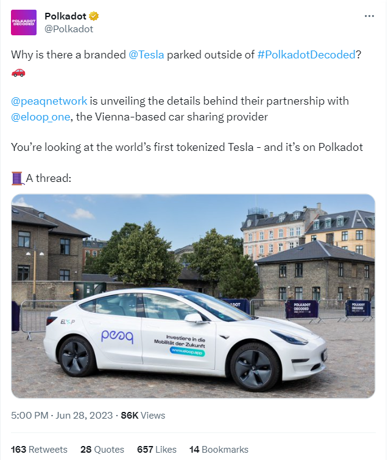Image resolution: width=388 pixels, height=460 pixels.
Task: Click the Polkadot Decoded profile avatar
Action: (x=24, y=23)
